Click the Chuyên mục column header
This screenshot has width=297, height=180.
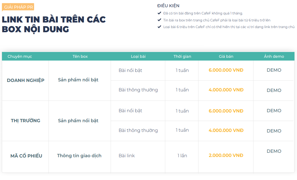pos(20,56)
